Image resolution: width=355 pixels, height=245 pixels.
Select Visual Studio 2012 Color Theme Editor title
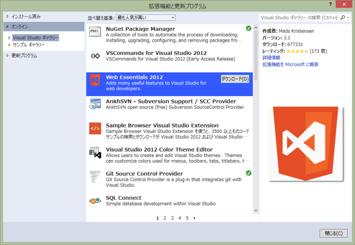(159, 150)
